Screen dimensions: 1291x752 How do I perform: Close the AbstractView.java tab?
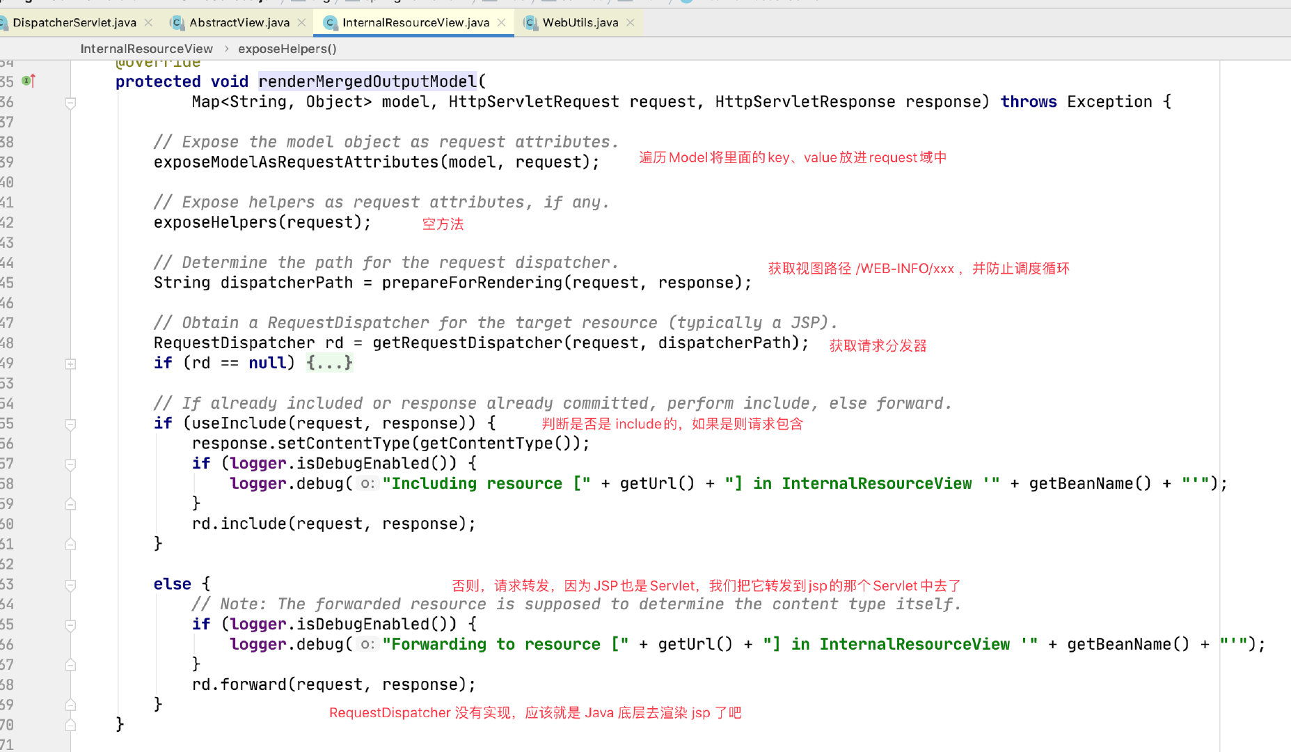coord(301,22)
